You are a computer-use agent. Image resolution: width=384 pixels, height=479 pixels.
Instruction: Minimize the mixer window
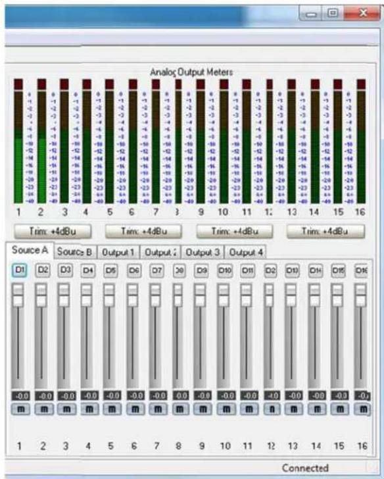310,13
